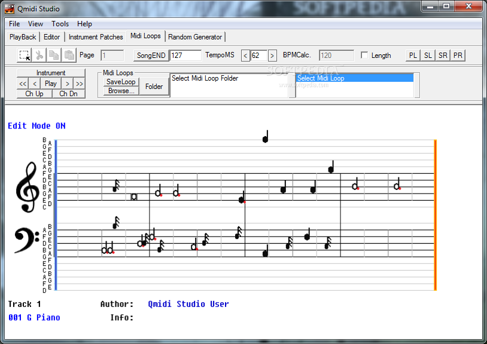Click the SR button
The height and width of the screenshot is (344, 487).
tap(443, 56)
